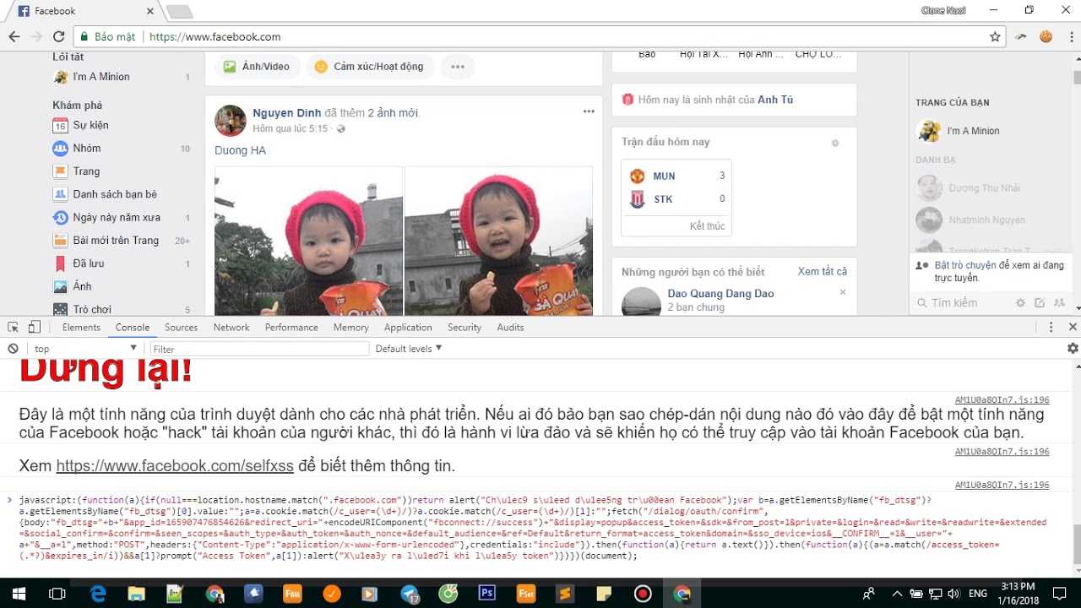Screen dimensions: 1081x608
Task: Open console settings gear icon
Action: pos(1073,349)
